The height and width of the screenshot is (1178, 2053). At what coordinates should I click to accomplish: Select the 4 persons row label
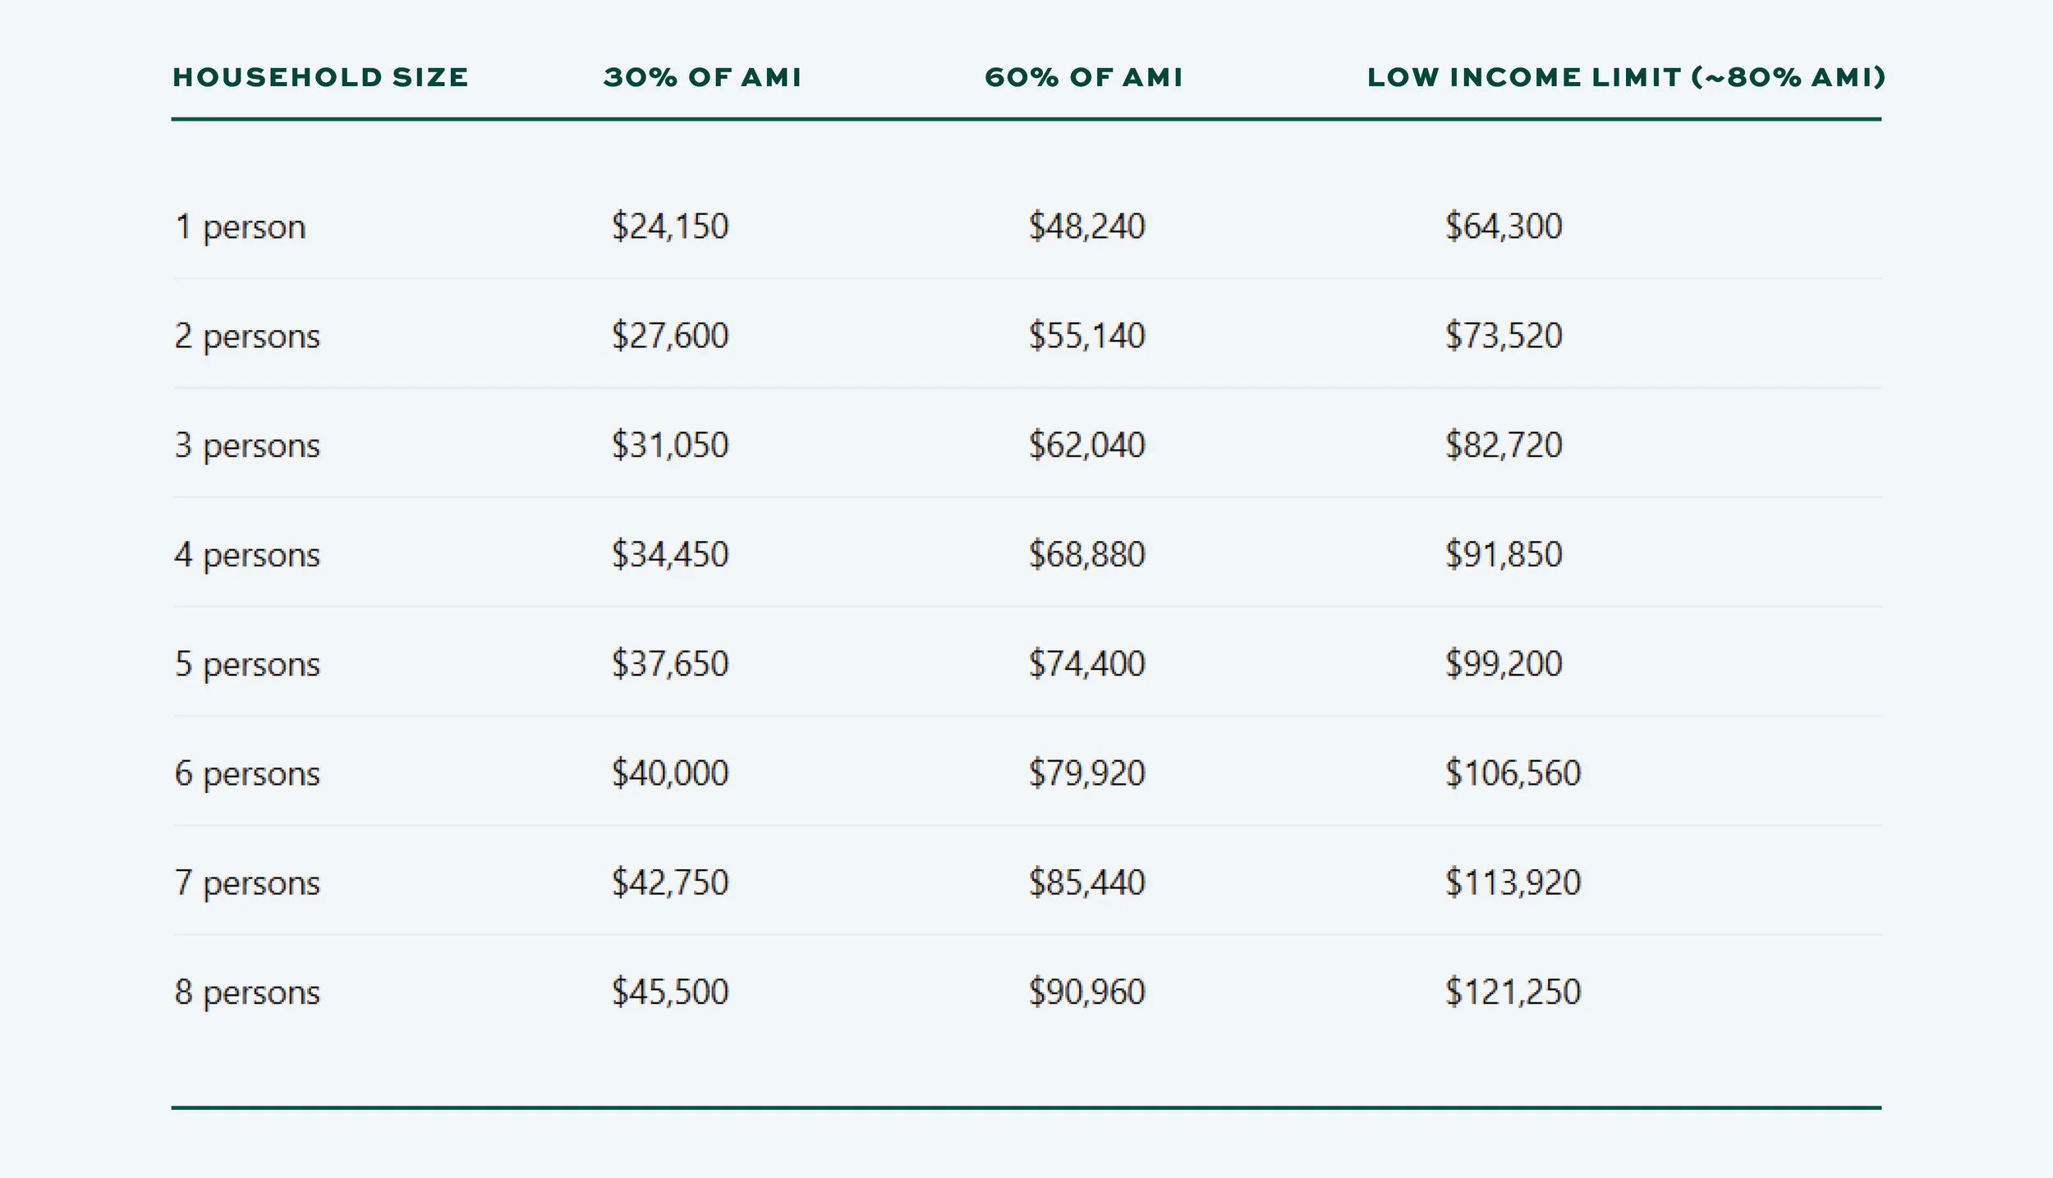click(x=247, y=556)
